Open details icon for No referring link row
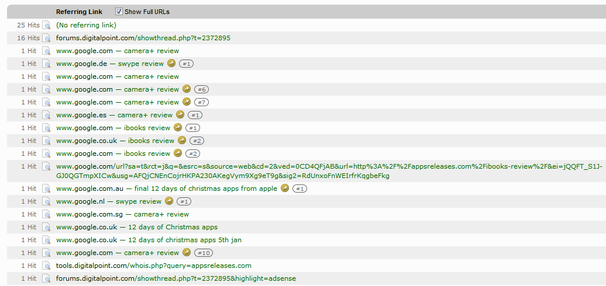Screen dimensions: 606x286 coord(46,26)
